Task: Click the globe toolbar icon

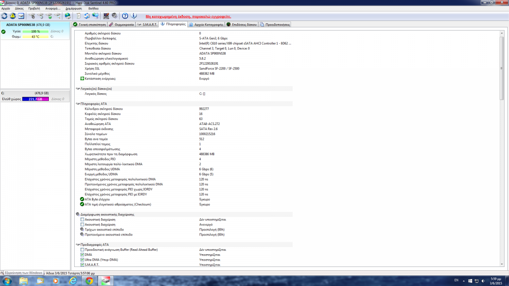Action: (68, 16)
